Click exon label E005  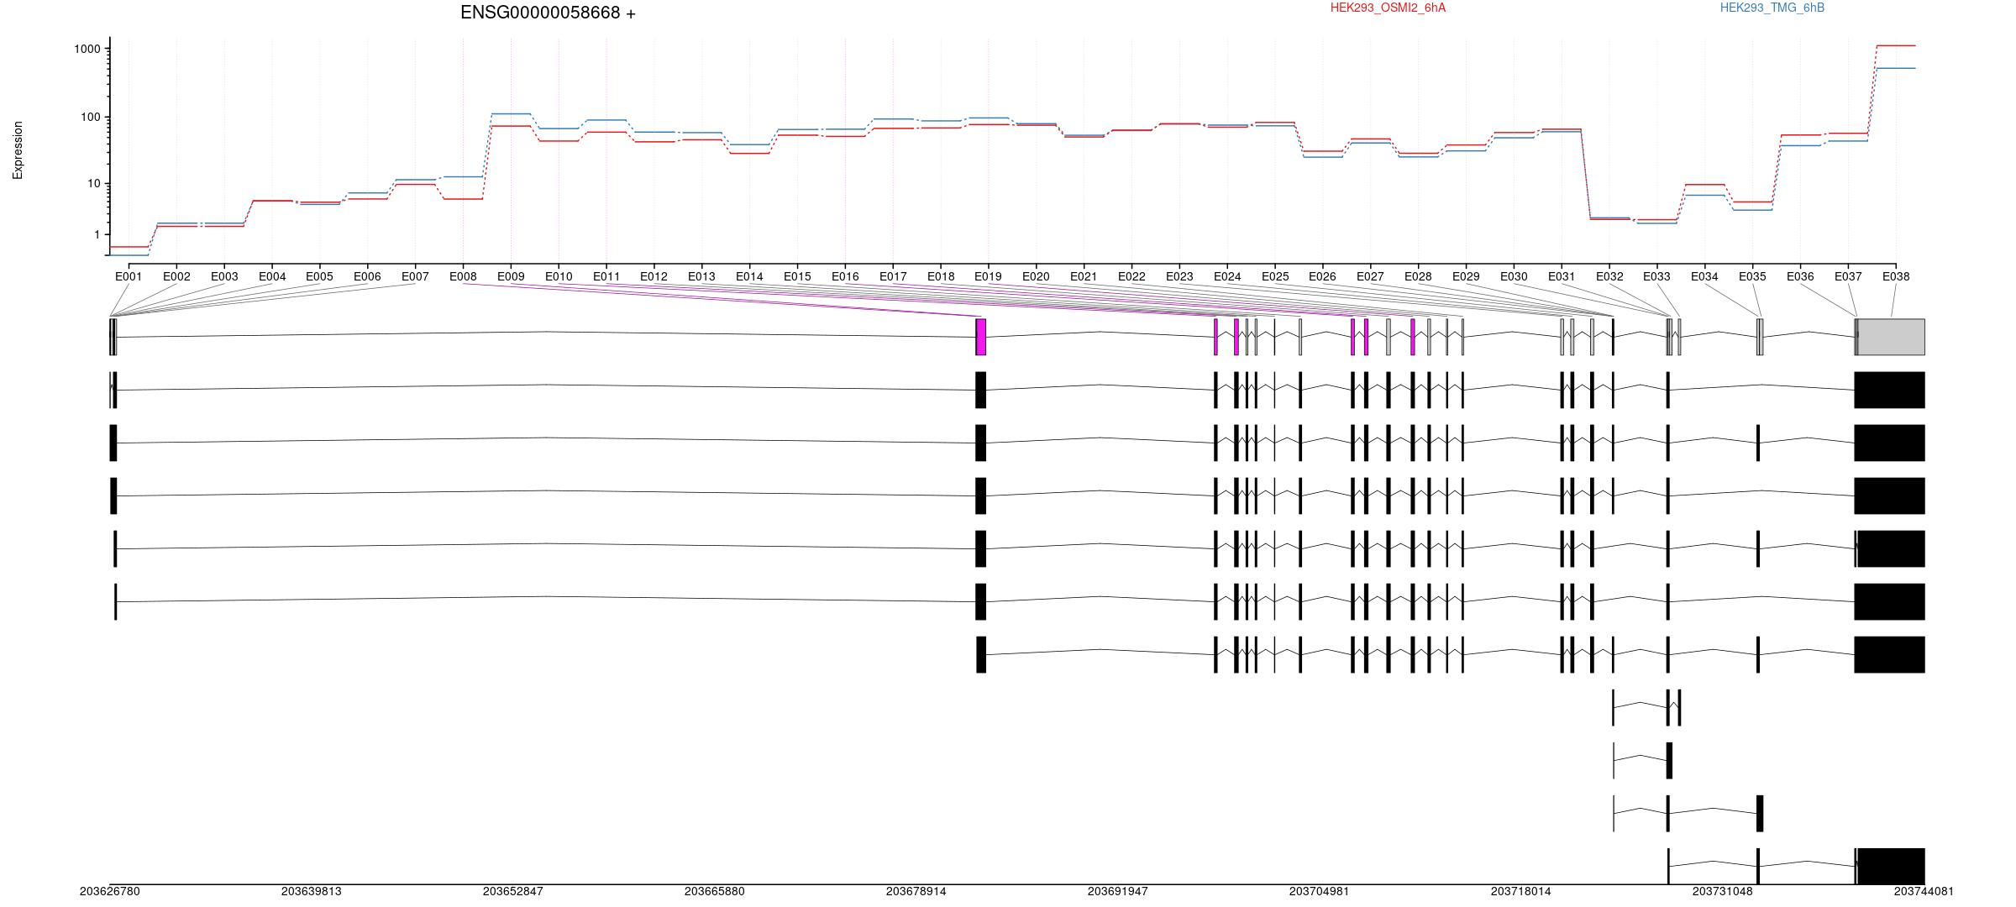(319, 276)
